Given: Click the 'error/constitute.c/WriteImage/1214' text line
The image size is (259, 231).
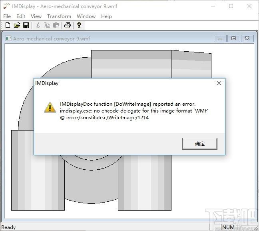Looking at the screenshot, I should coord(104,118).
